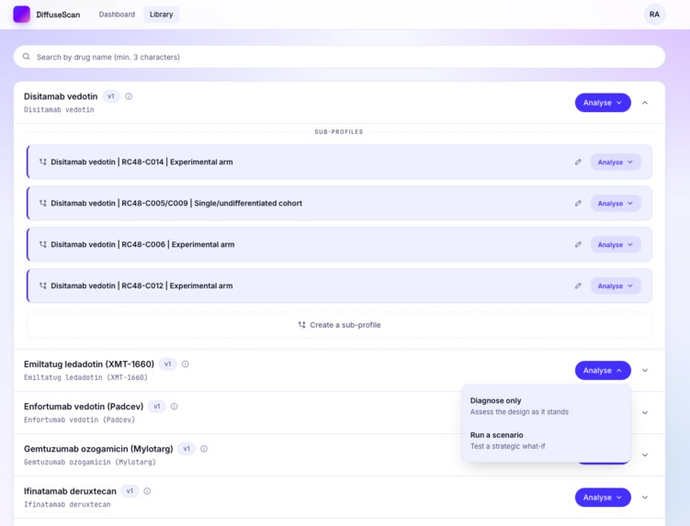690x526 pixels.
Task: Click 'Disitamab vedotin | RC48-C006 | Experimental arm' text
Action: 142,244
